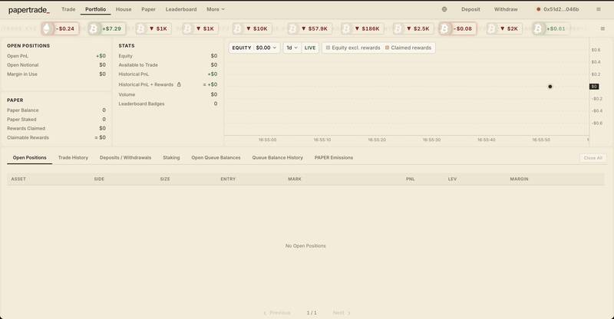Click the -$0.08 ticker chip
Screen dimensions: 614x319
click(x=457, y=28)
